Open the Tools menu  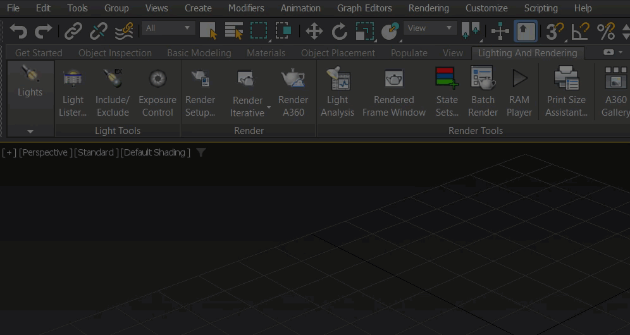(x=77, y=8)
